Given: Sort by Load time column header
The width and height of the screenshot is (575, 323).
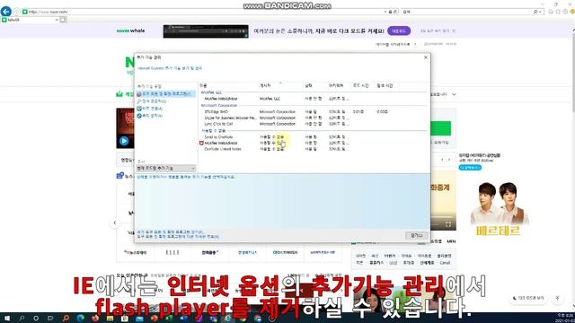Looking at the screenshot, I should point(362,85).
